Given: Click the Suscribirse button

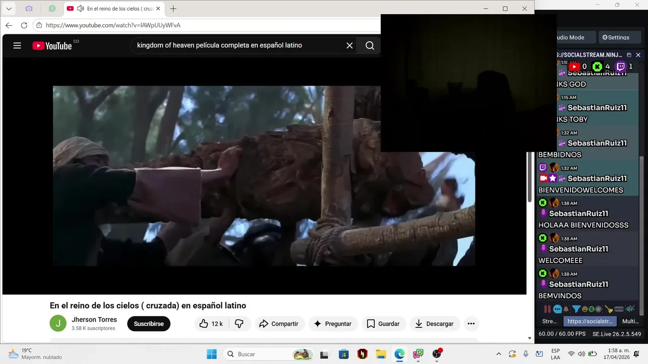Looking at the screenshot, I should (149, 324).
